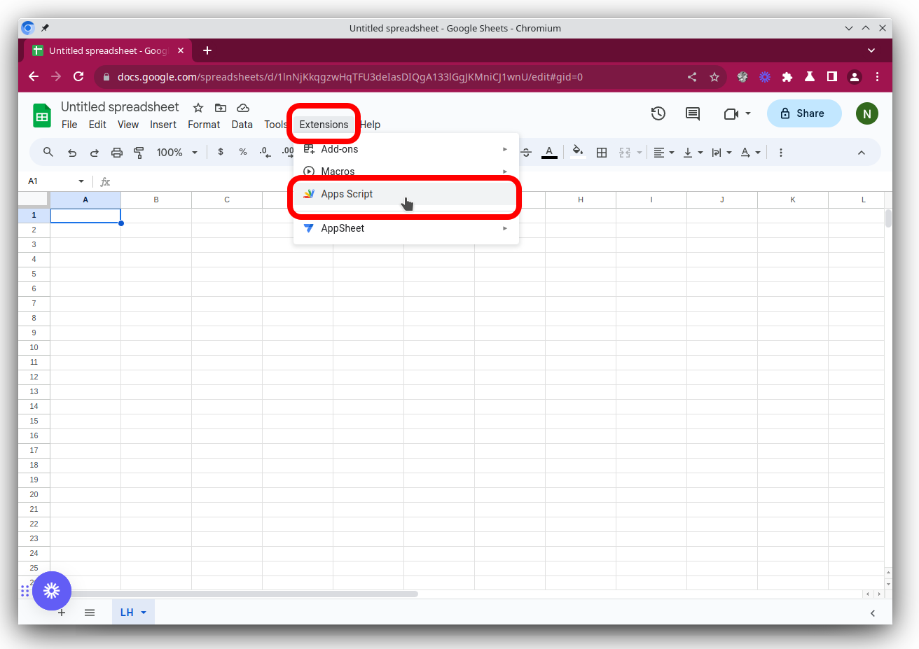Image resolution: width=919 pixels, height=649 pixels.
Task: Open the Insert menu
Action: [x=163, y=125]
